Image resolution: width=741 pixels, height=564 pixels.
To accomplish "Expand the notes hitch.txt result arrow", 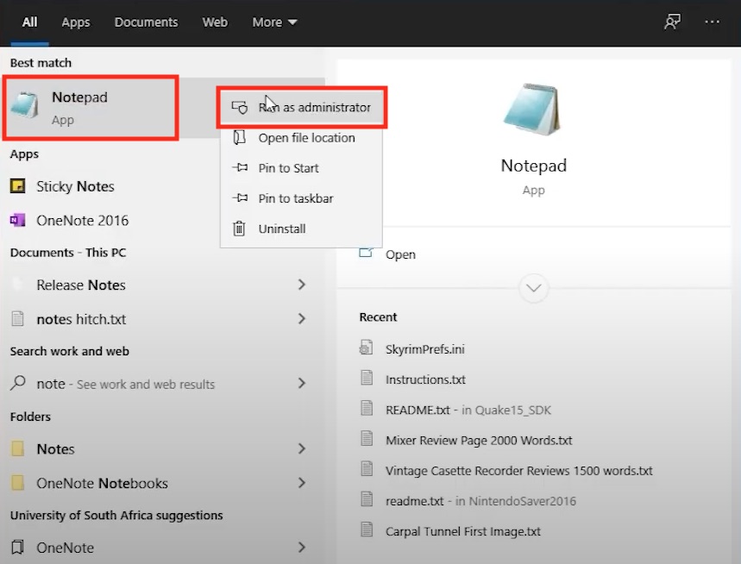I will click(302, 319).
